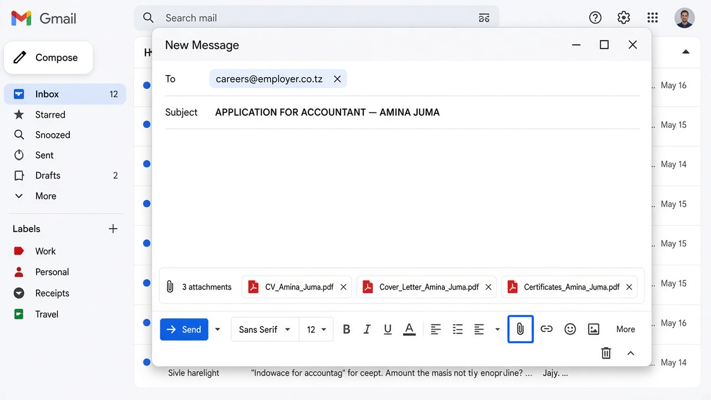Open the Drafts folder
The image size is (711, 400).
coord(65,176)
